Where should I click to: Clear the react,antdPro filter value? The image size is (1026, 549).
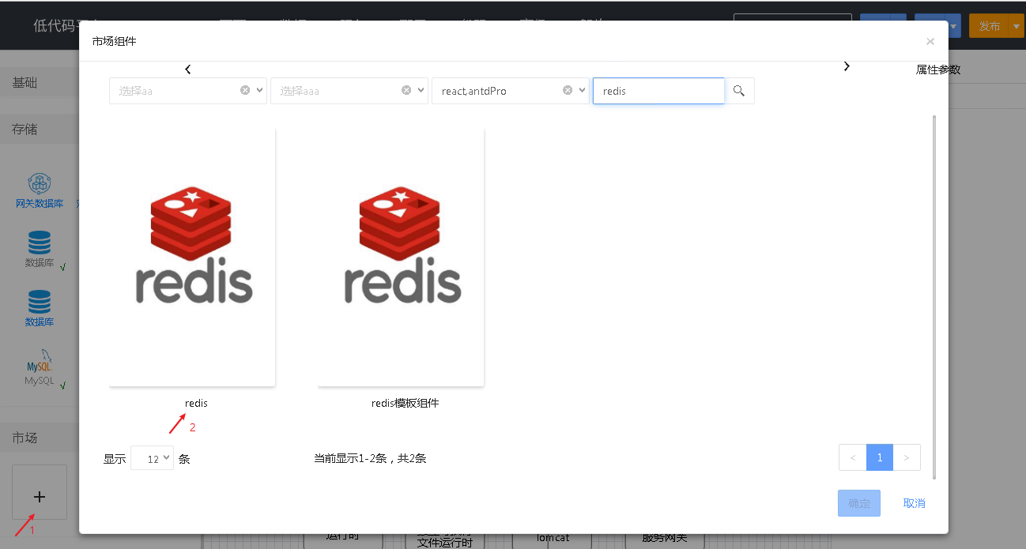tap(568, 90)
